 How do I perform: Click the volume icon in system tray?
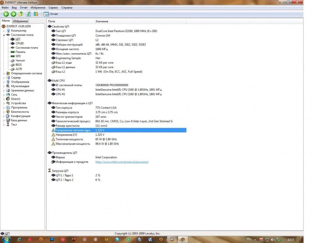[x=273, y=239]
